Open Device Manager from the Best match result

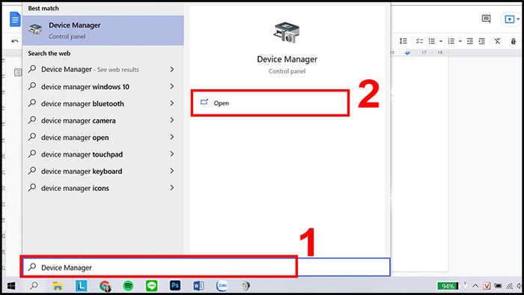point(103,30)
